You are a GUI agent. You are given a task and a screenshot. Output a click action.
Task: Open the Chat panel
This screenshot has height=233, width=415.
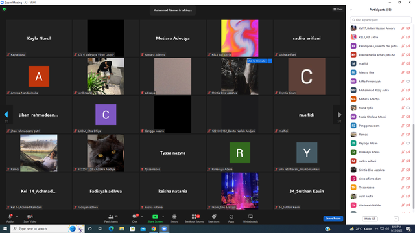coord(135,218)
